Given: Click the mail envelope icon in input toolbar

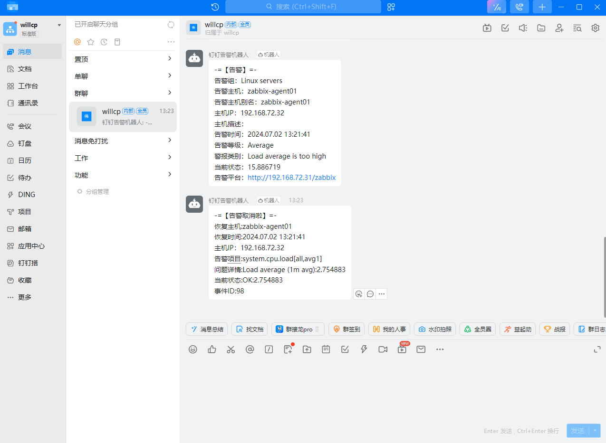Looking at the screenshot, I should pyautogui.click(x=421, y=349).
